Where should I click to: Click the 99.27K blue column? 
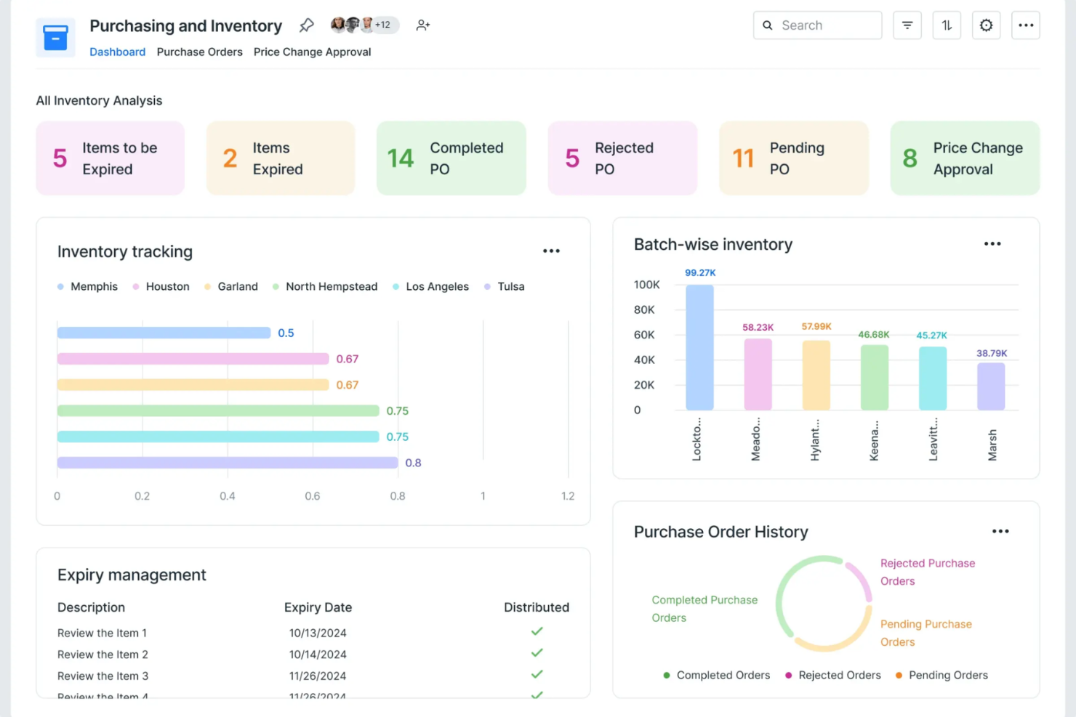(x=699, y=347)
